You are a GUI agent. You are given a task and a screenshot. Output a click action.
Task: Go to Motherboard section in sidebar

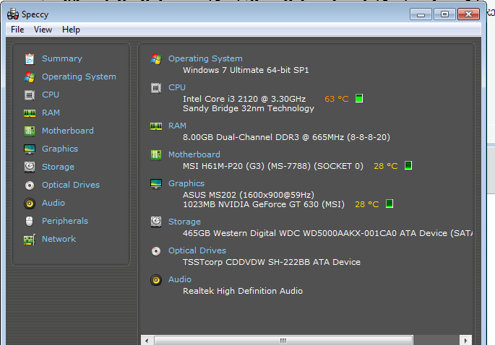click(x=68, y=131)
